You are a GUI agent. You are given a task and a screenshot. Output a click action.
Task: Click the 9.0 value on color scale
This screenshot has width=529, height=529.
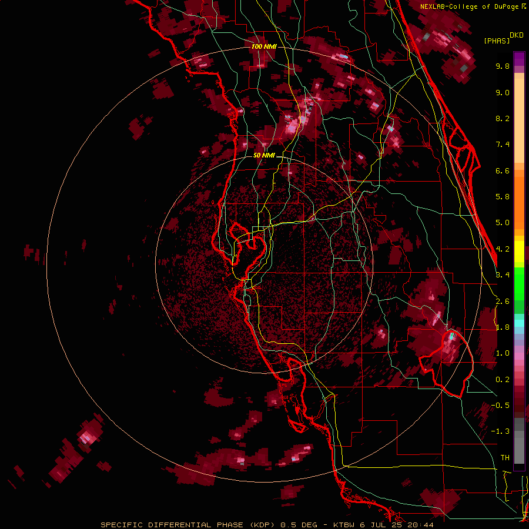point(503,92)
